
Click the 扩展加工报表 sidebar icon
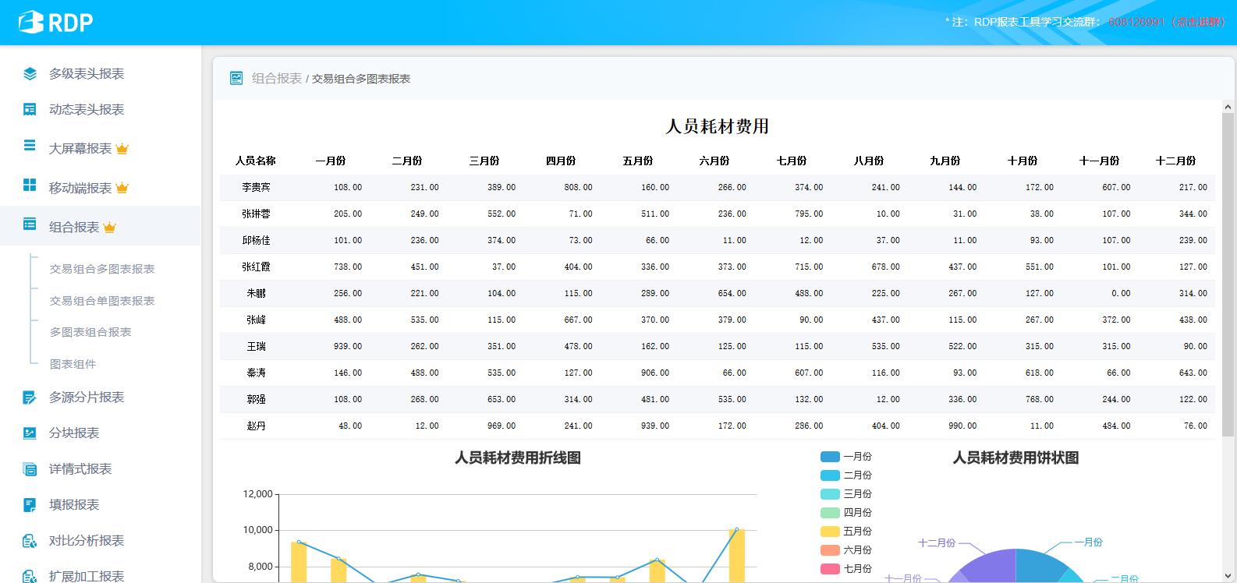[30, 576]
